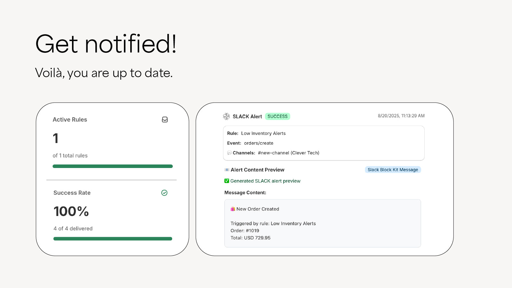Screen dimensions: 512x288
Task: Click the Get notified! heading
Action: [106, 44]
